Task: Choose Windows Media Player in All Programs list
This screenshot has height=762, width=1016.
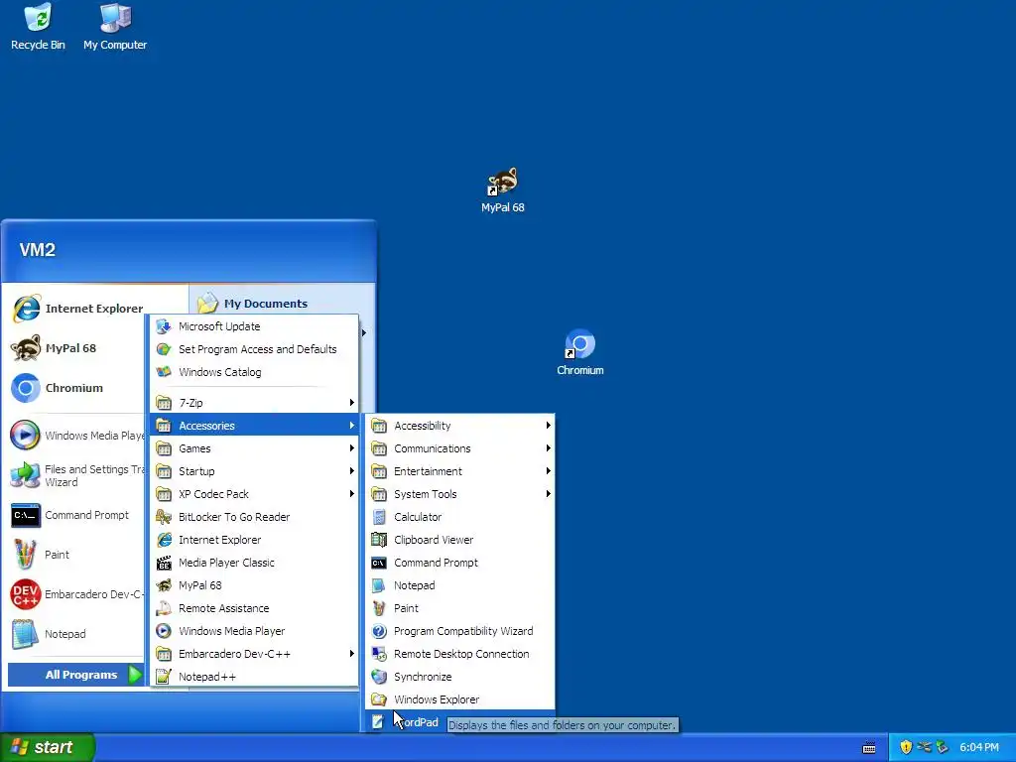Action: click(x=254, y=631)
